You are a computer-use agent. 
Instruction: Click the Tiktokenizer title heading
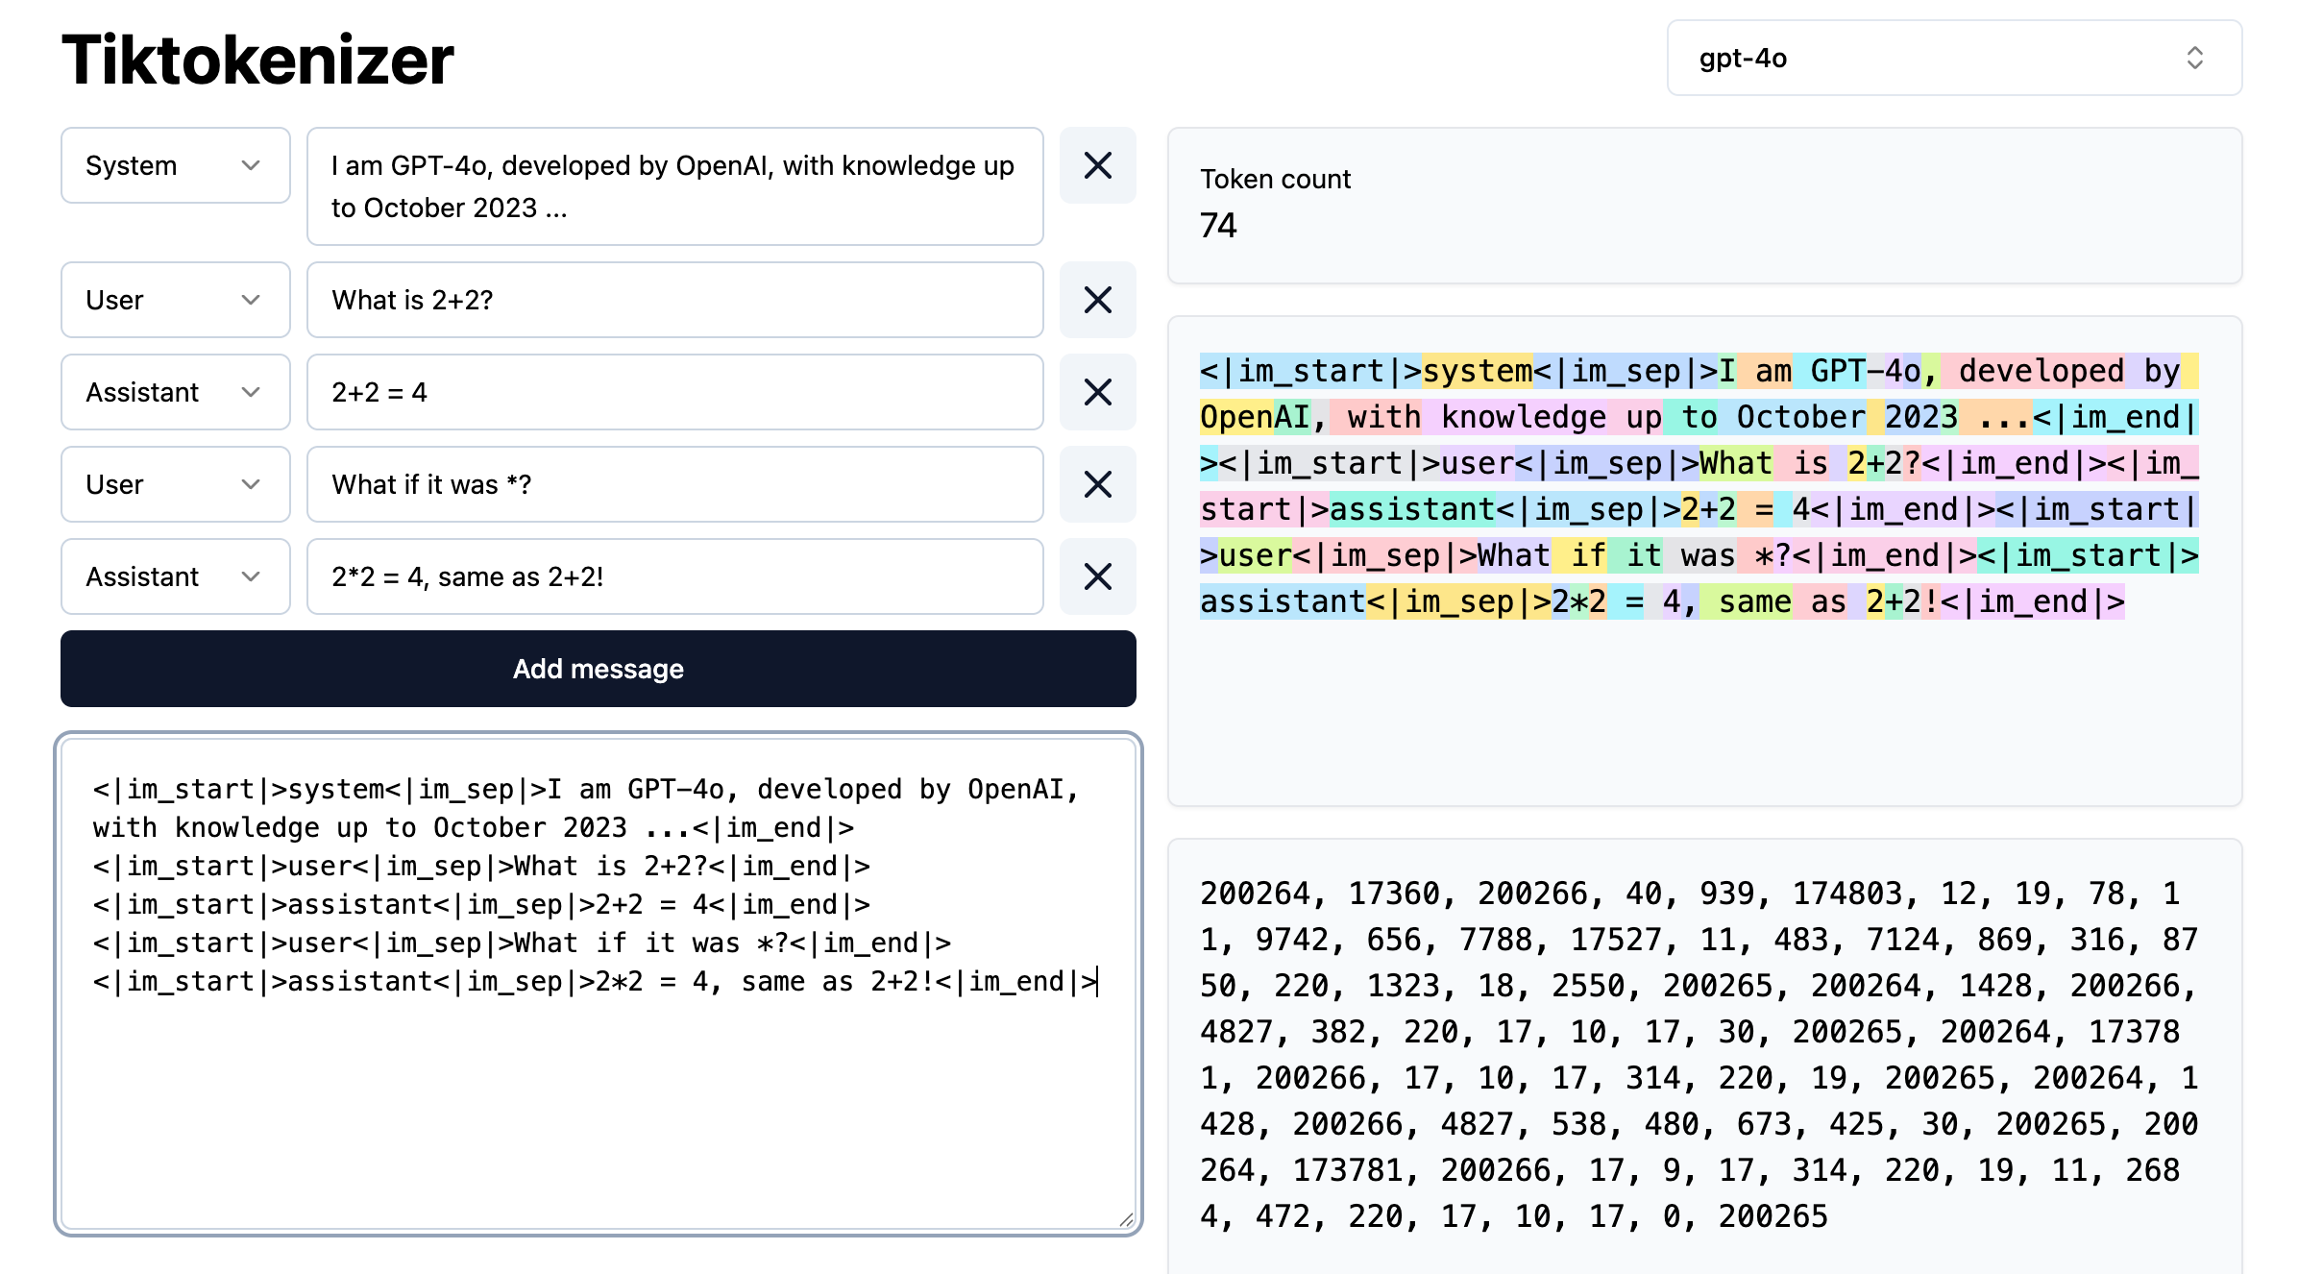click(x=257, y=60)
